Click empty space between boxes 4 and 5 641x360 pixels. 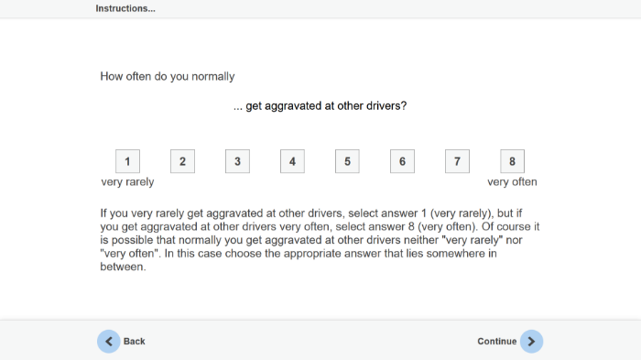320,161
